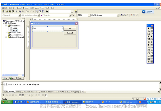Select the pointer tool in Controls palette
The image size is (161, 111).
click(x=149, y=28)
